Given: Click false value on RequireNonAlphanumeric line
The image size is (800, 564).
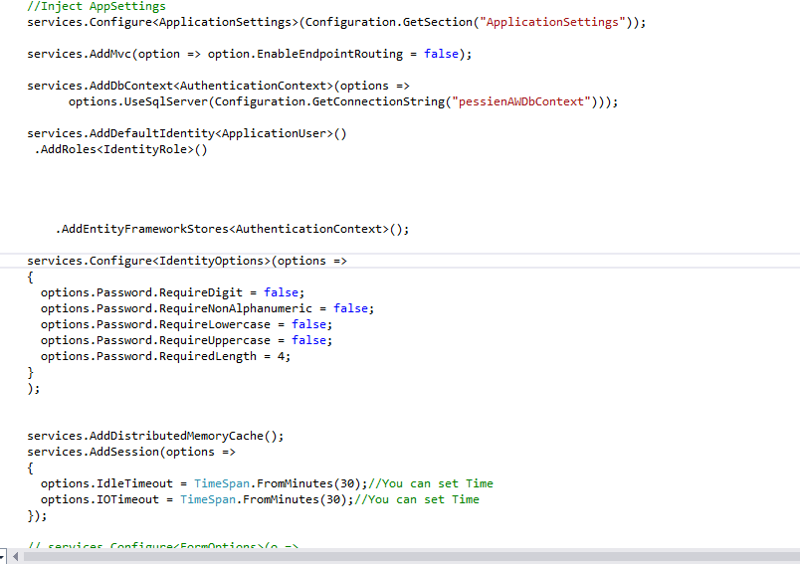Looking at the screenshot, I should (x=353, y=308).
